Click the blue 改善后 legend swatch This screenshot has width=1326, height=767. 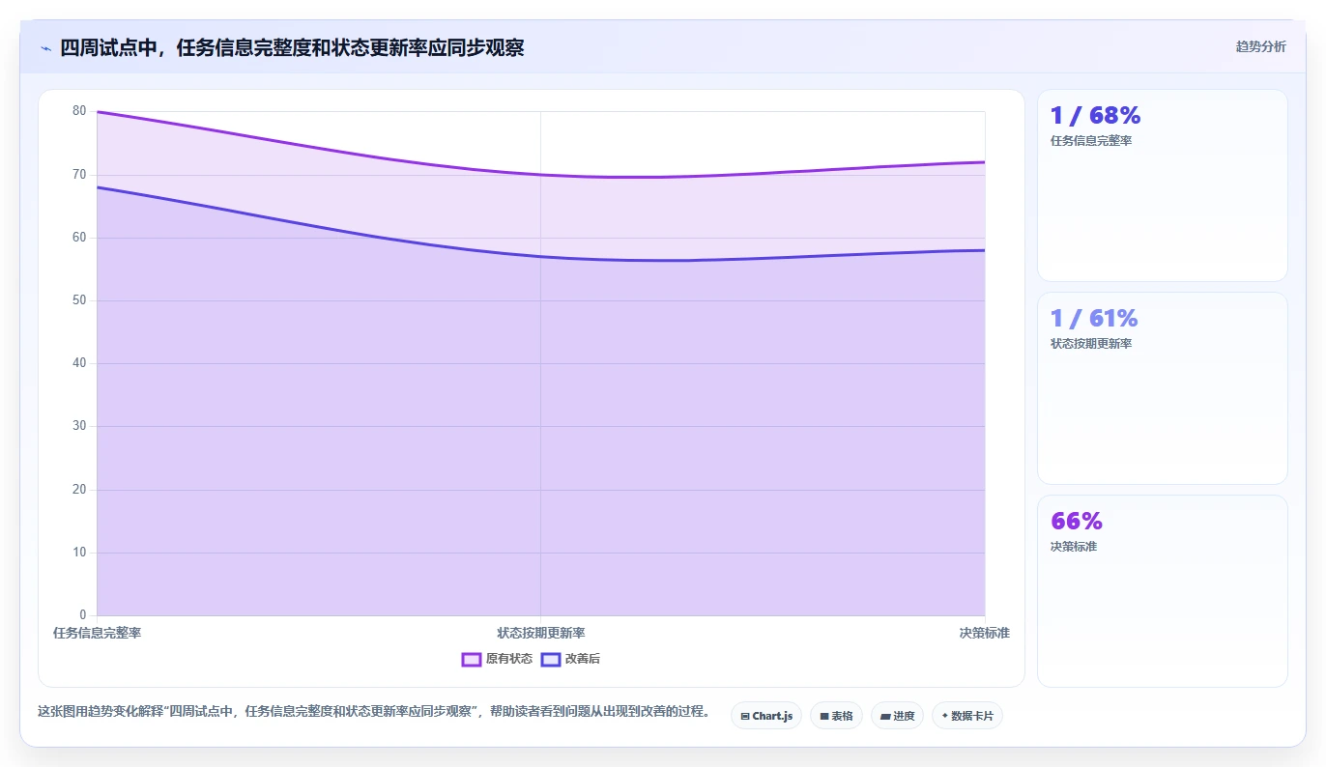[551, 660]
